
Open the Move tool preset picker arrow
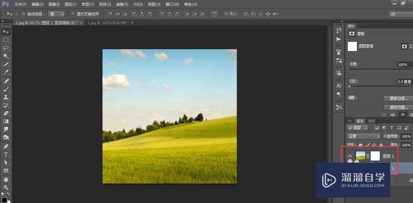[17, 14]
